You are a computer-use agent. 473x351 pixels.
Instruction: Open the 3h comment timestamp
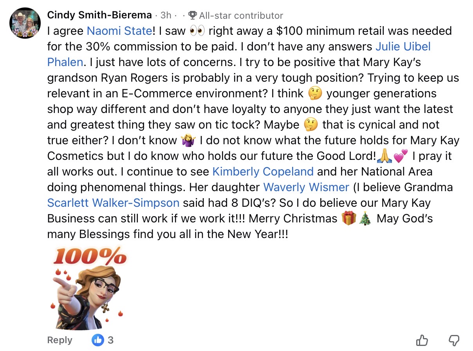coord(166,15)
